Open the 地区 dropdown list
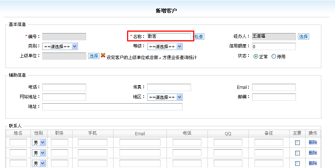 tap(165, 97)
